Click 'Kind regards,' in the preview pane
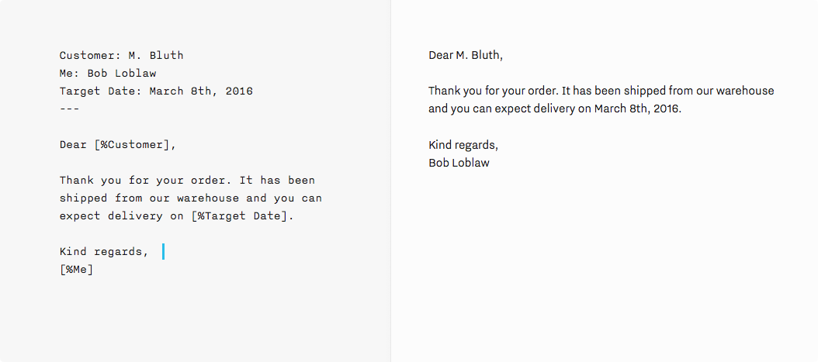This screenshot has height=362, width=818. [x=463, y=145]
